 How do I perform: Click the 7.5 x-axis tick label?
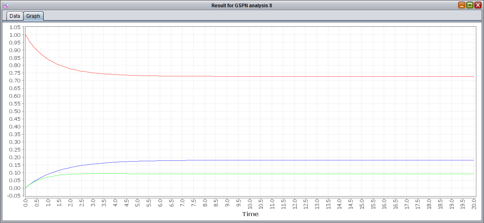point(194,203)
